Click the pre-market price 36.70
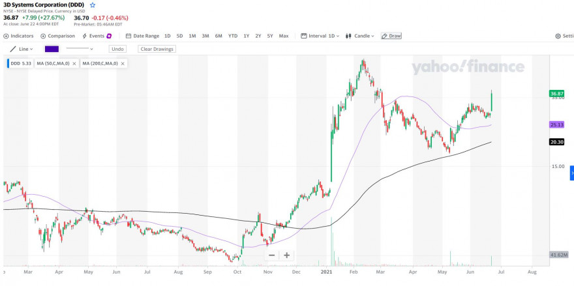574x286 pixels. click(81, 18)
